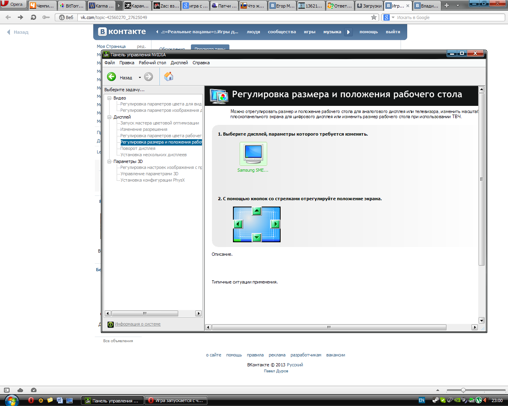Click the grey Forward arrow in NVIDIA toolbar
508x406 pixels.
pos(148,77)
